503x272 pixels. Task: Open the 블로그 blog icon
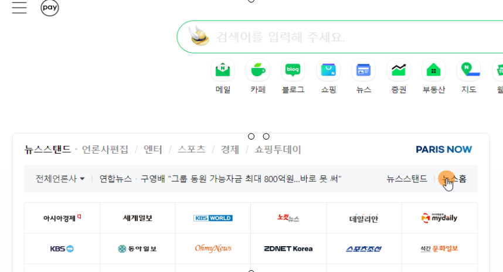click(x=293, y=70)
